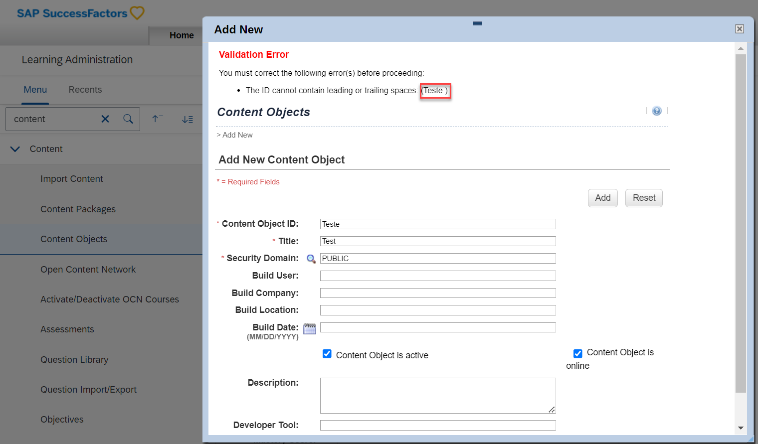The width and height of the screenshot is (758, 444).
Task: Clear the content search field
Action: 105,119
